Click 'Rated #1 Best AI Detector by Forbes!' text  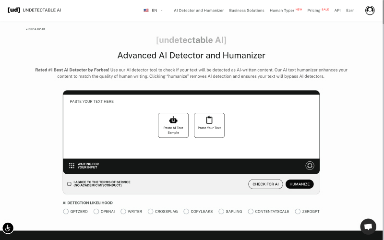(x=72, y=70)
